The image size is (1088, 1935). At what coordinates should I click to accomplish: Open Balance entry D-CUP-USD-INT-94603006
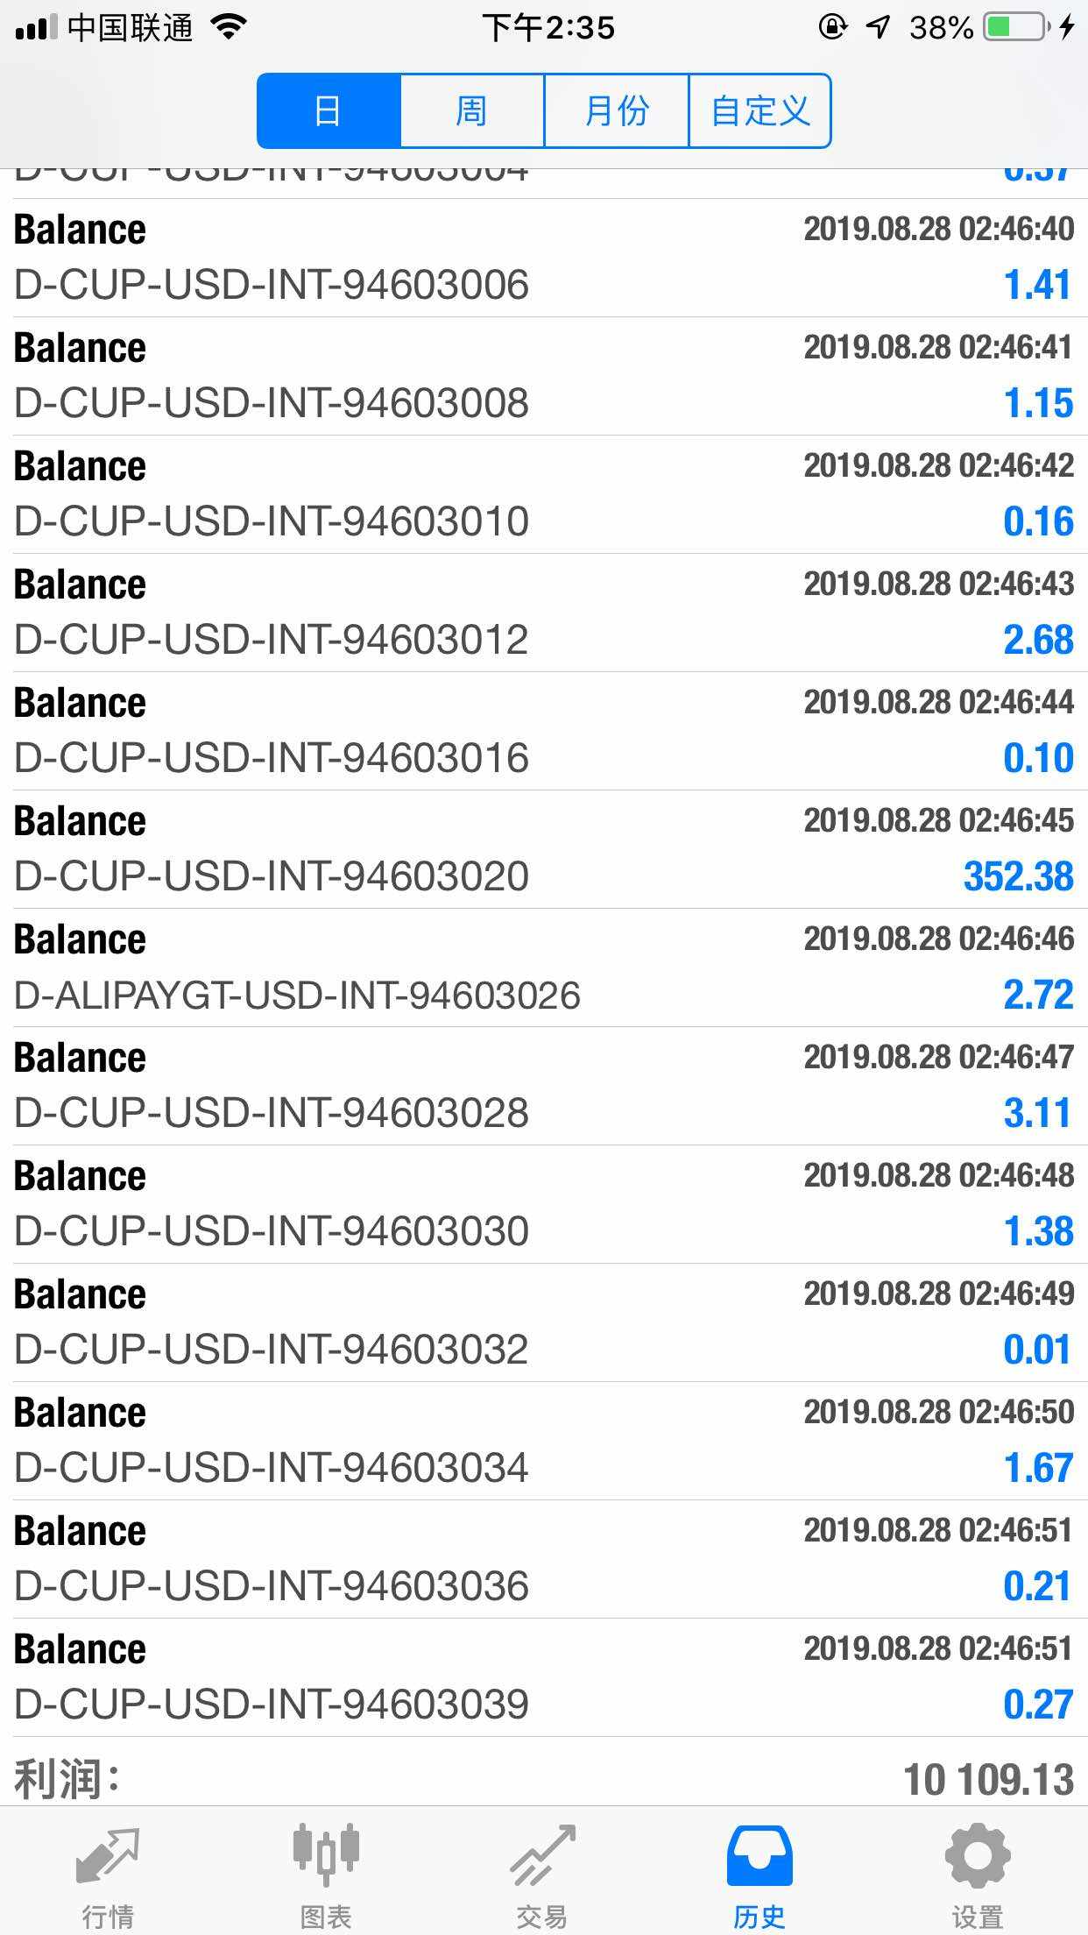[x=543, y=258]
